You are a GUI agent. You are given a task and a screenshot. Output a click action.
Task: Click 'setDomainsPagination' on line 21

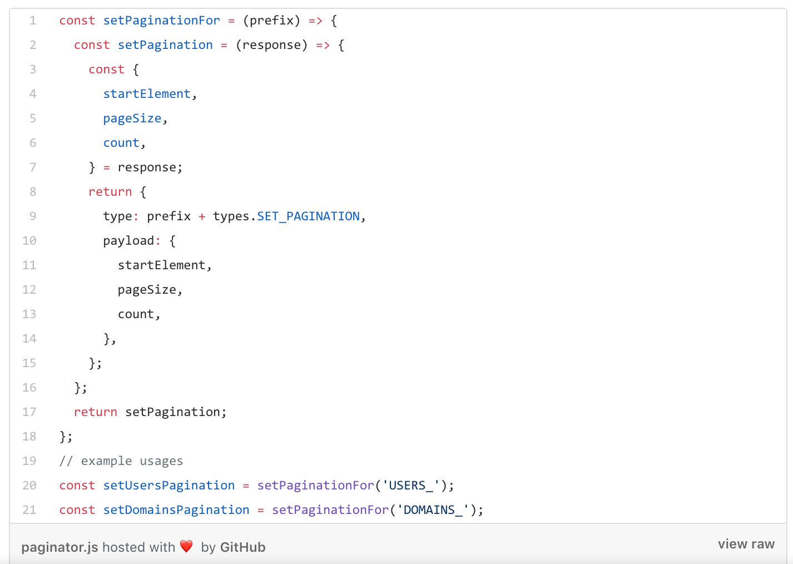coord(176,510)
